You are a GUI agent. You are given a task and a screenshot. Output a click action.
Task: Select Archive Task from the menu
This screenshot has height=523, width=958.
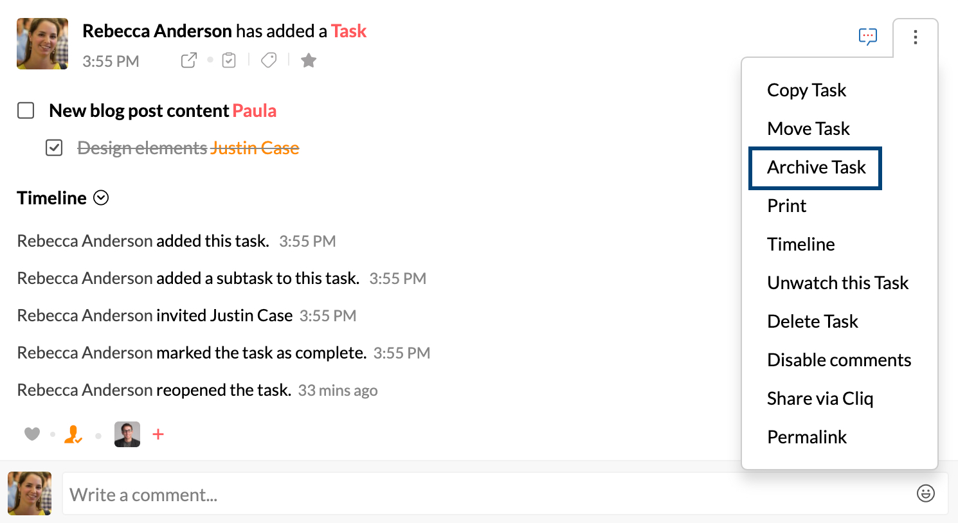[x=815, y=167]
